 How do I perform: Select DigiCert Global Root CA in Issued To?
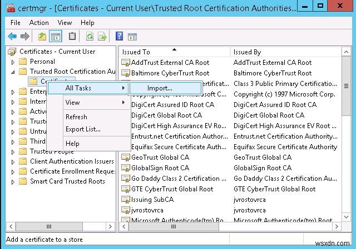[167, 115]
